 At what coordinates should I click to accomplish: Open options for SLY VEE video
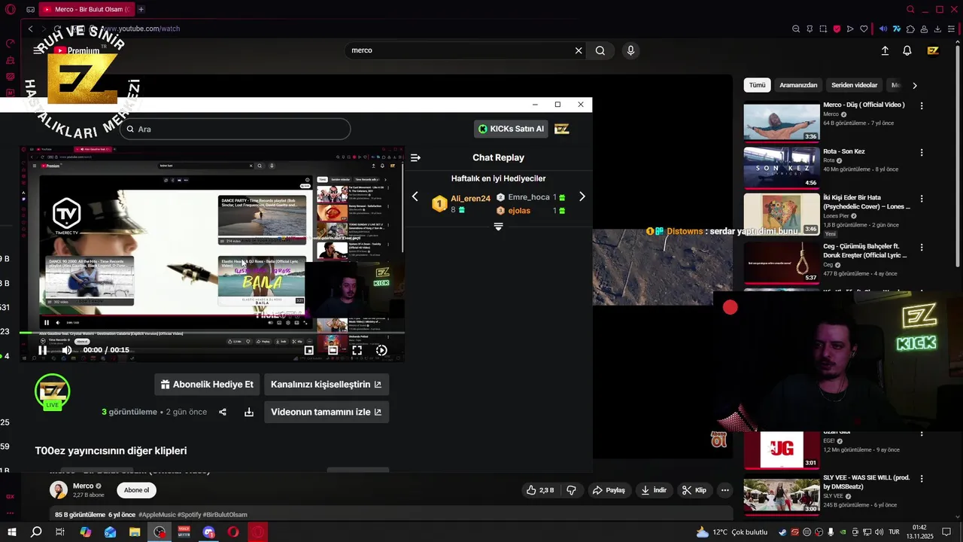point(922,479)
